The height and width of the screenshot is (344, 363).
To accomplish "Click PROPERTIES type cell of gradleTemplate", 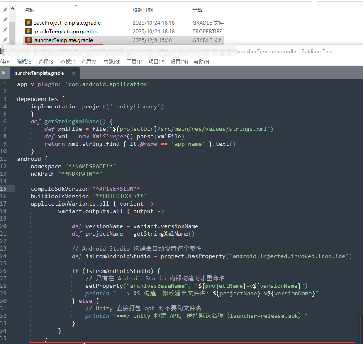I will (207, 31).
